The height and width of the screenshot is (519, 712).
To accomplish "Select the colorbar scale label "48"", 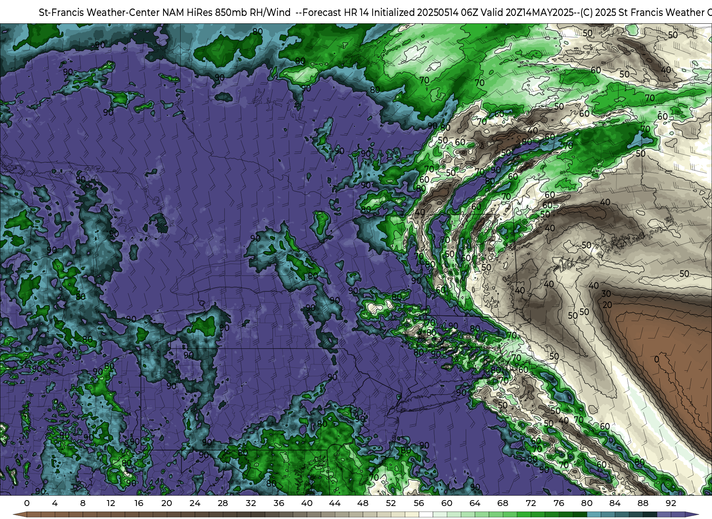I will point(363,503).
